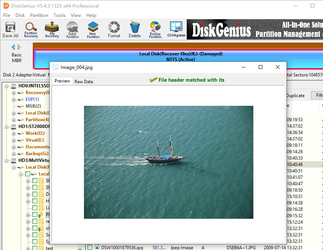Viewport: 323px width, 250px height.
Task: Open the Tools menu
Action: click(59, 15)
